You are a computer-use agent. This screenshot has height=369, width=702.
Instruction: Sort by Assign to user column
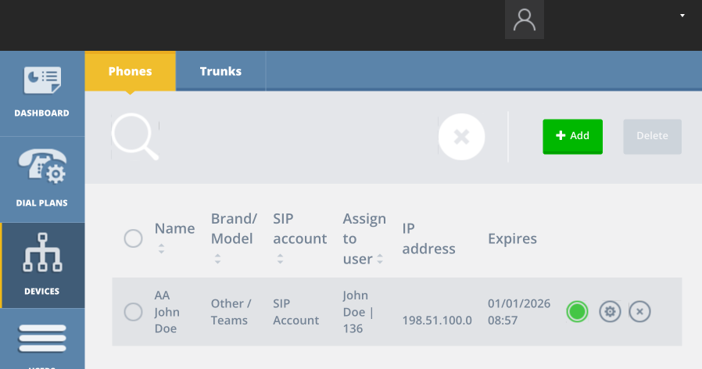tap(380, 259)
